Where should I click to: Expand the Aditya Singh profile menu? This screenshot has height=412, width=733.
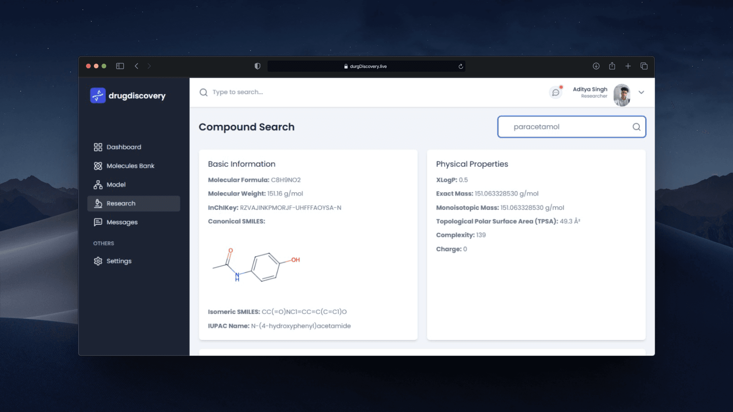[x=641, y=92]
